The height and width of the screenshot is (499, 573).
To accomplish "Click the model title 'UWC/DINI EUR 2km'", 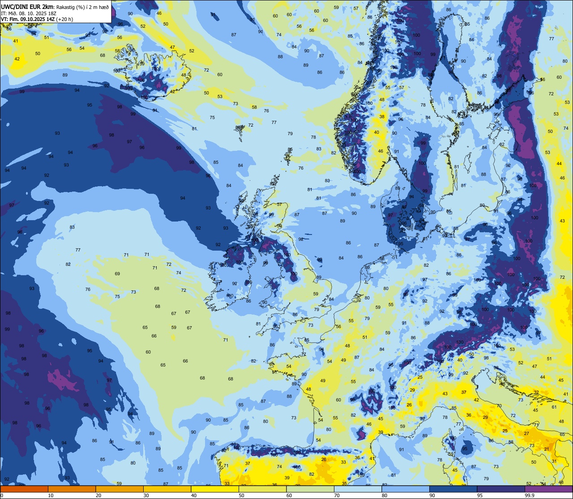I will pyautogui.click(x=28, y=6).
